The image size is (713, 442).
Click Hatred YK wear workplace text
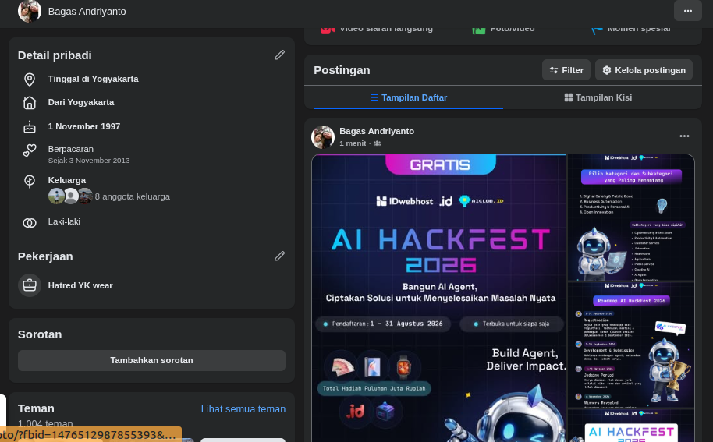pos(80,285)
